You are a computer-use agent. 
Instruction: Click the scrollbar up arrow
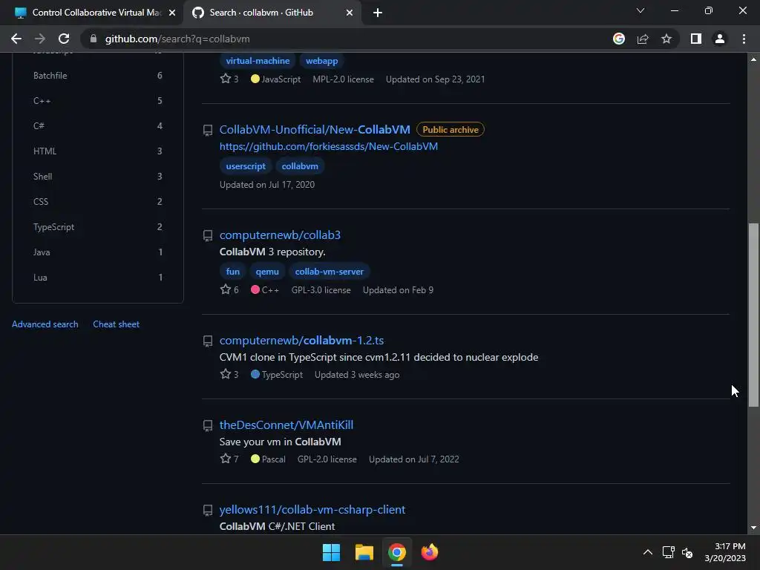coord(753,59)
